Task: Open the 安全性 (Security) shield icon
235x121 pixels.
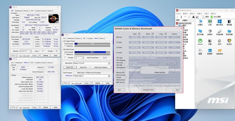Action: (x=229, y=41)
